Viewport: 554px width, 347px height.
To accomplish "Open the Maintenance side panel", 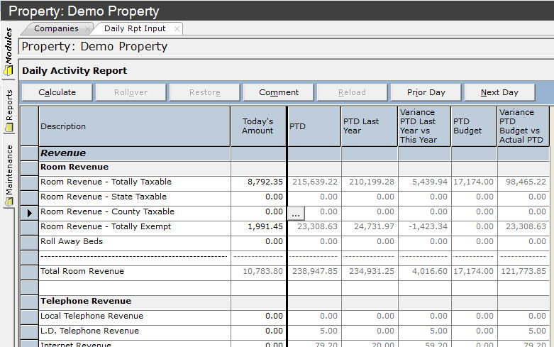I will click(9, 175).
